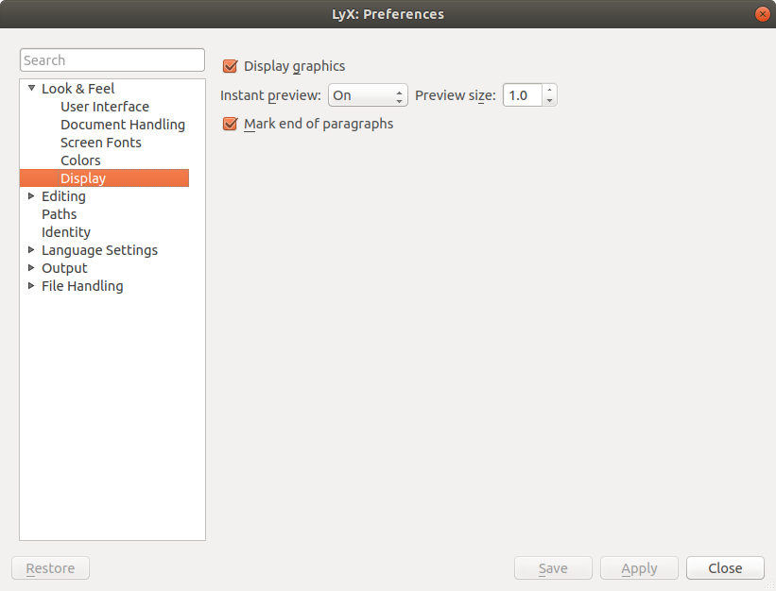Expand the Language Settings arrow
The image size is (776, 591).
(x=31, y=250)
